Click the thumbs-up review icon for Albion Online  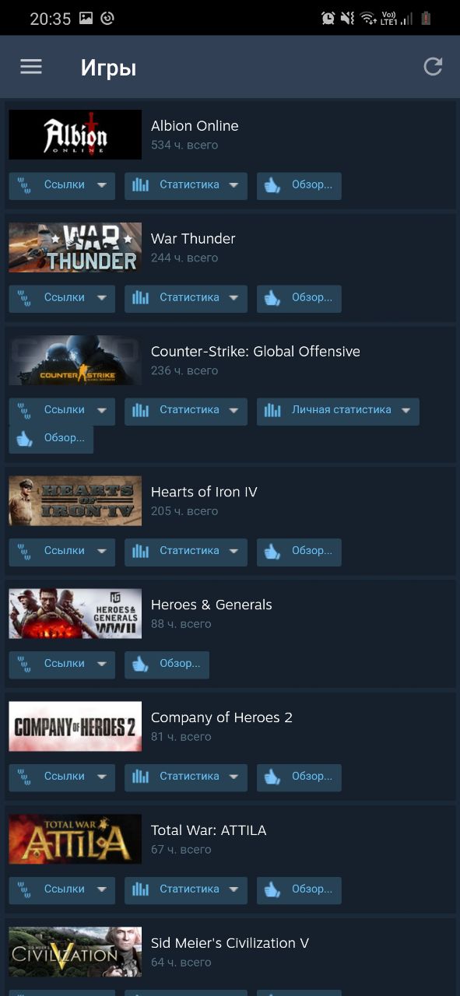[272, 185]
